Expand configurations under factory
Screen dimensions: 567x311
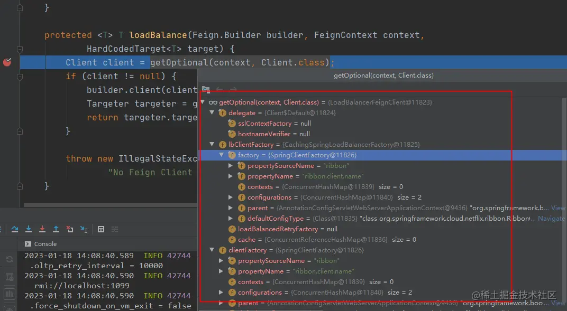coord(231,197)
